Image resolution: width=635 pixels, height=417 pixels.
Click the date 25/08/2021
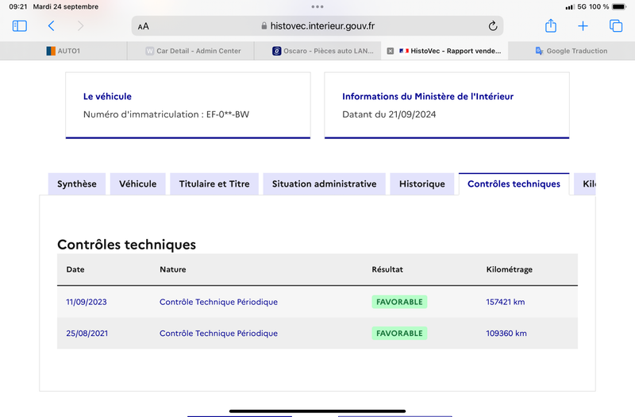click(x=87, y=333)
